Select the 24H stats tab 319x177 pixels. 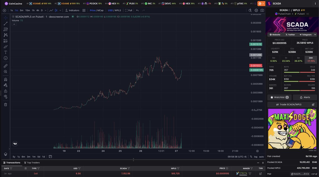pyautogui.click(x=311, y=59)
